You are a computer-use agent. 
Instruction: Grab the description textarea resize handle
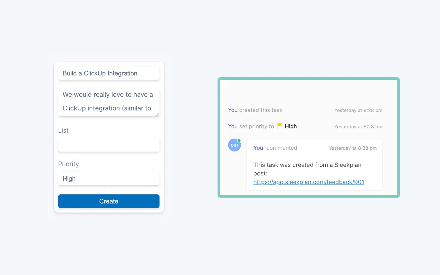click(157, 114)
